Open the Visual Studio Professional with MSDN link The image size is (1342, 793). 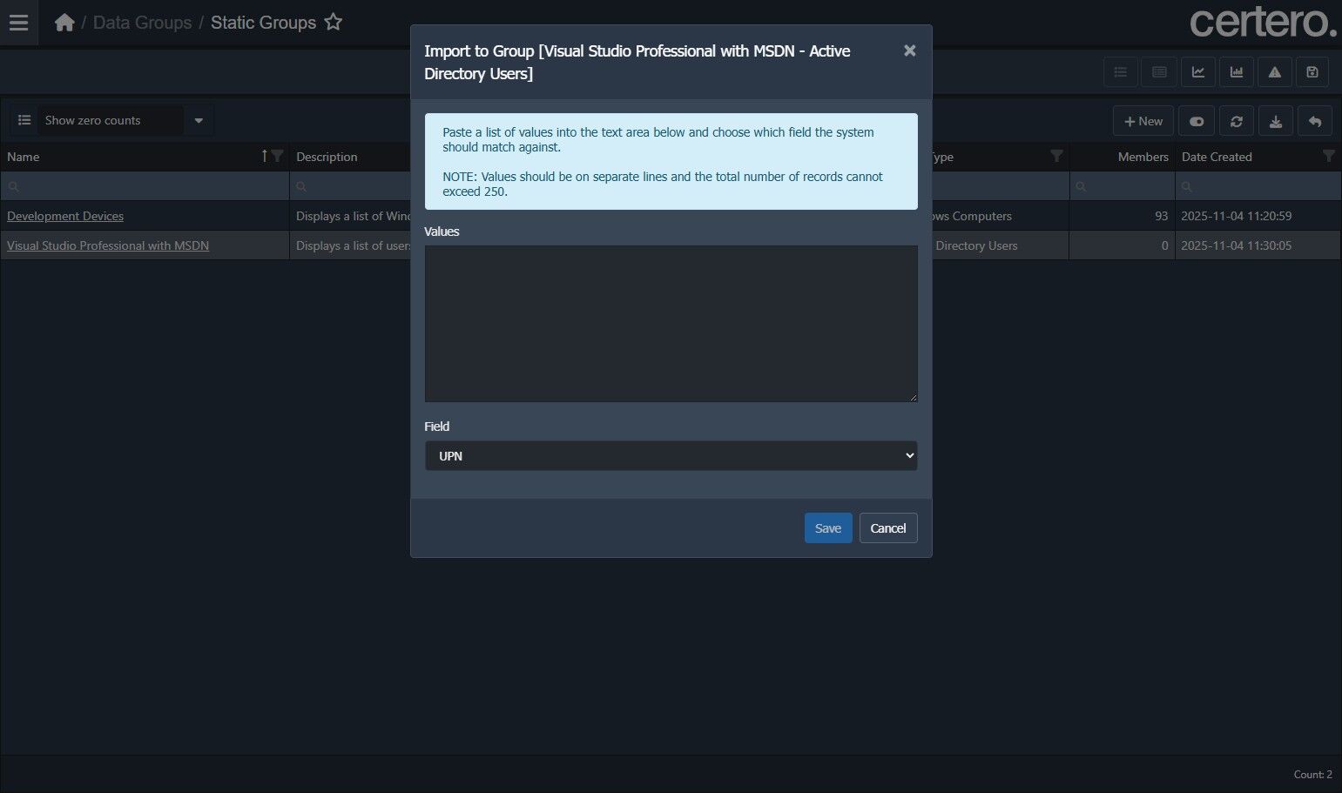click(108, 245)
